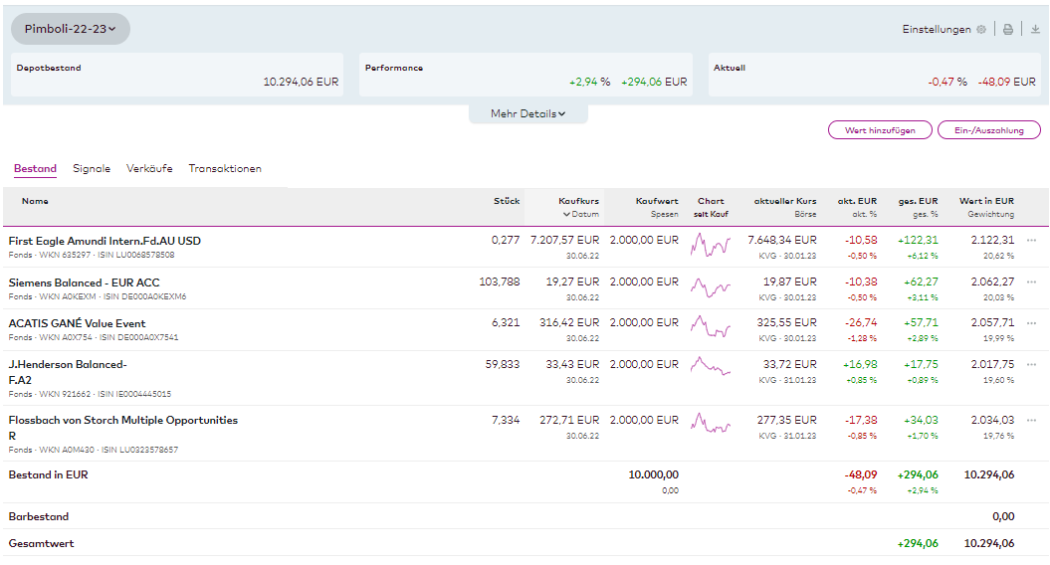
Task: Switch to the Signale tab
Action: point(92,169)
